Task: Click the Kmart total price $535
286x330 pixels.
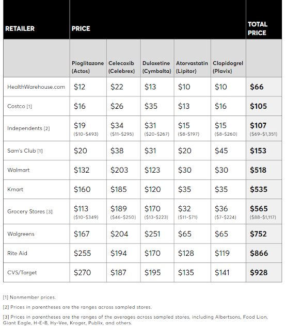Action: [259, 189]
